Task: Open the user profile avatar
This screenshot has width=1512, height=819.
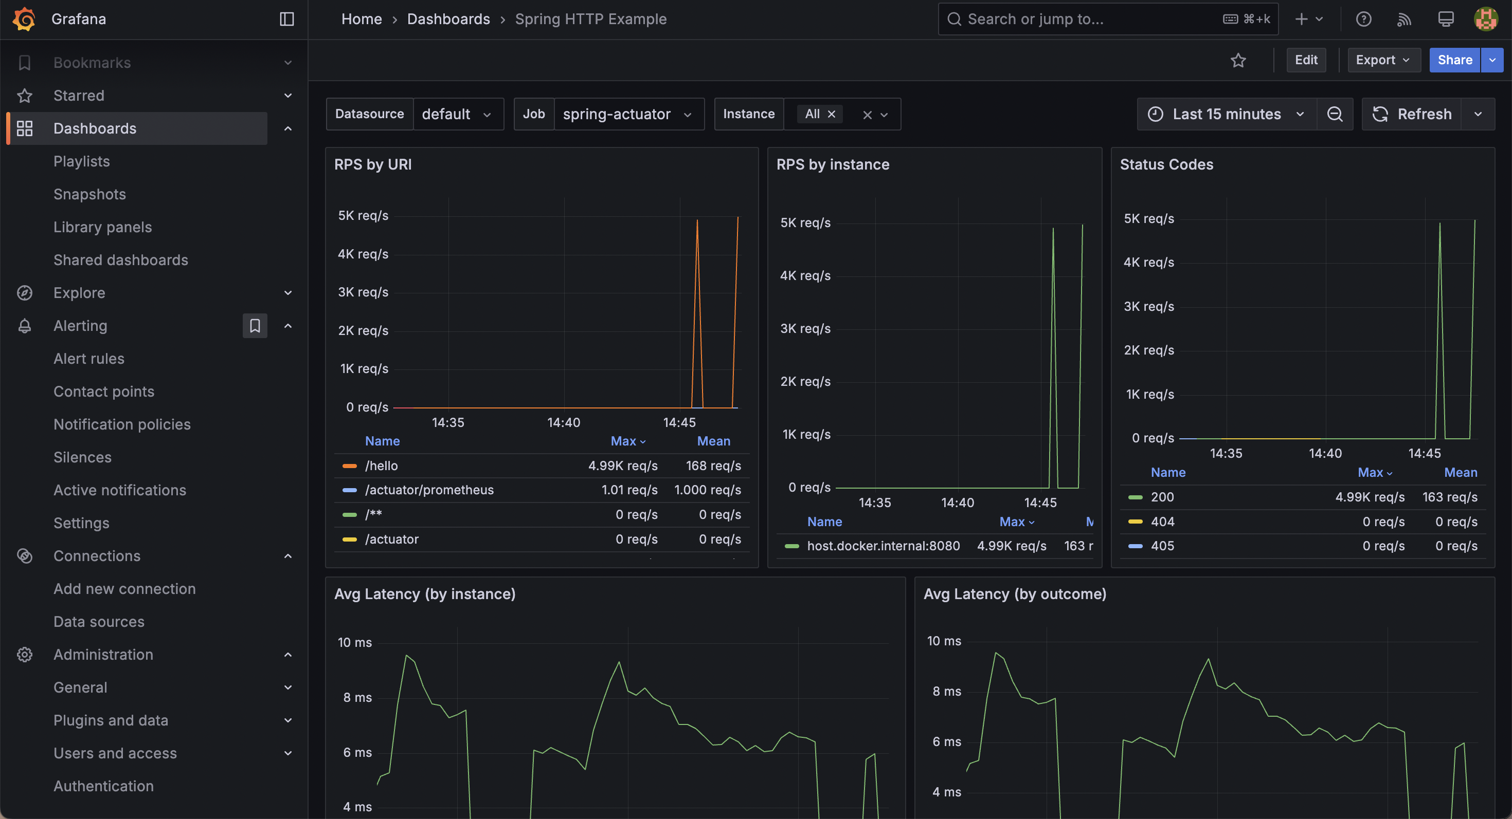Action: click(x=1486, y=19)
